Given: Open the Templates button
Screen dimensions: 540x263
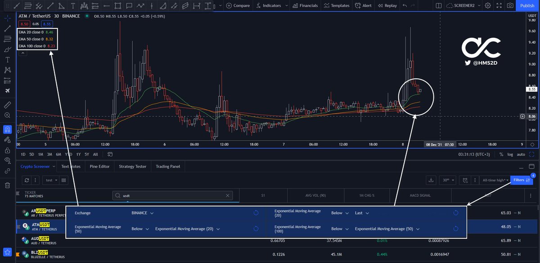Looking at the screenshot, I should pos(337,6).
